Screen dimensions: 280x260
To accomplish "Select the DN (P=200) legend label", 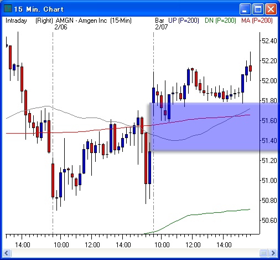I will click(x=220, y=21).
